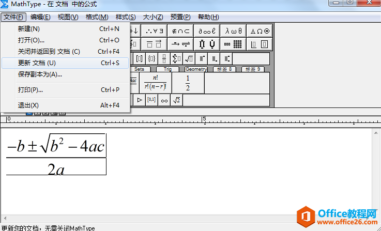Insert curly brace fence template
The width and height of the screenshot is (381, 231).
(151, 58)
